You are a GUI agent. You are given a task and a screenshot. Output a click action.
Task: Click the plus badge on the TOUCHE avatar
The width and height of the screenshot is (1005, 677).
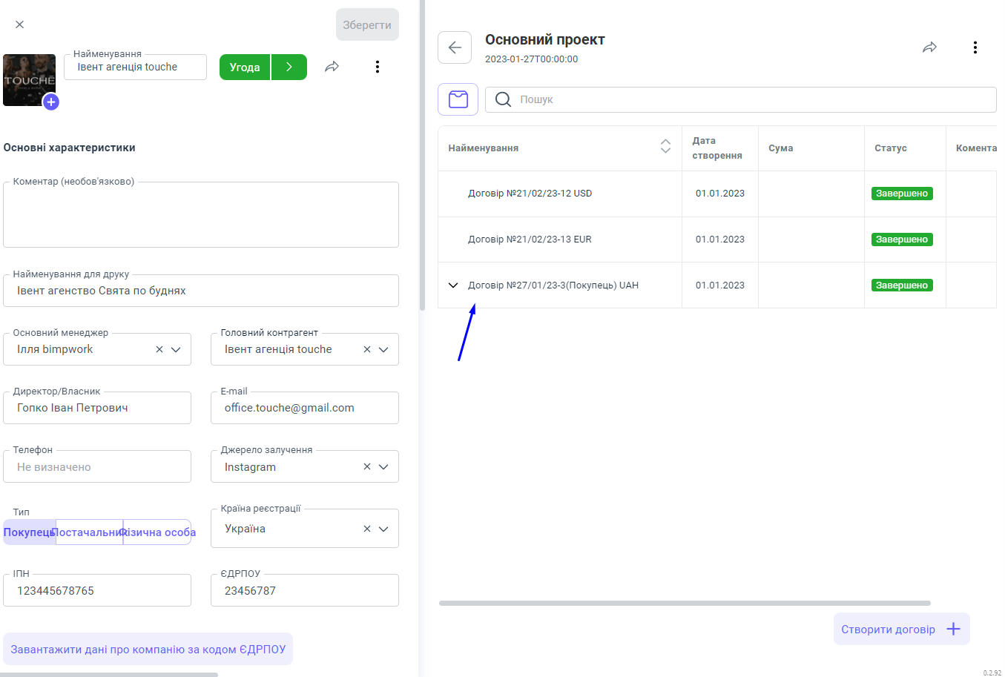[x=50, y=102]
